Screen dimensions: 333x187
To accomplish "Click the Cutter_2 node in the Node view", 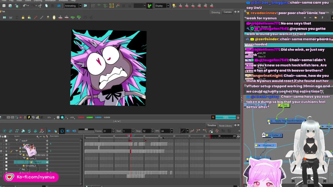I will pos(274,135).
